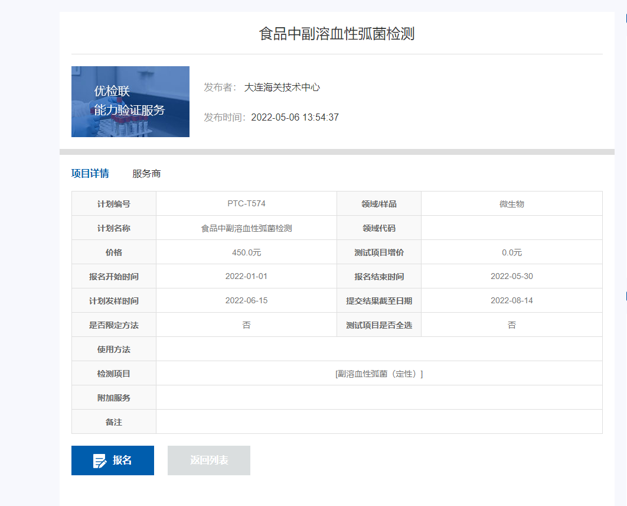Click the pencil icon on the 报名 button
The image size is (627, 506).
pyautogui.click(x=100, y=461)
